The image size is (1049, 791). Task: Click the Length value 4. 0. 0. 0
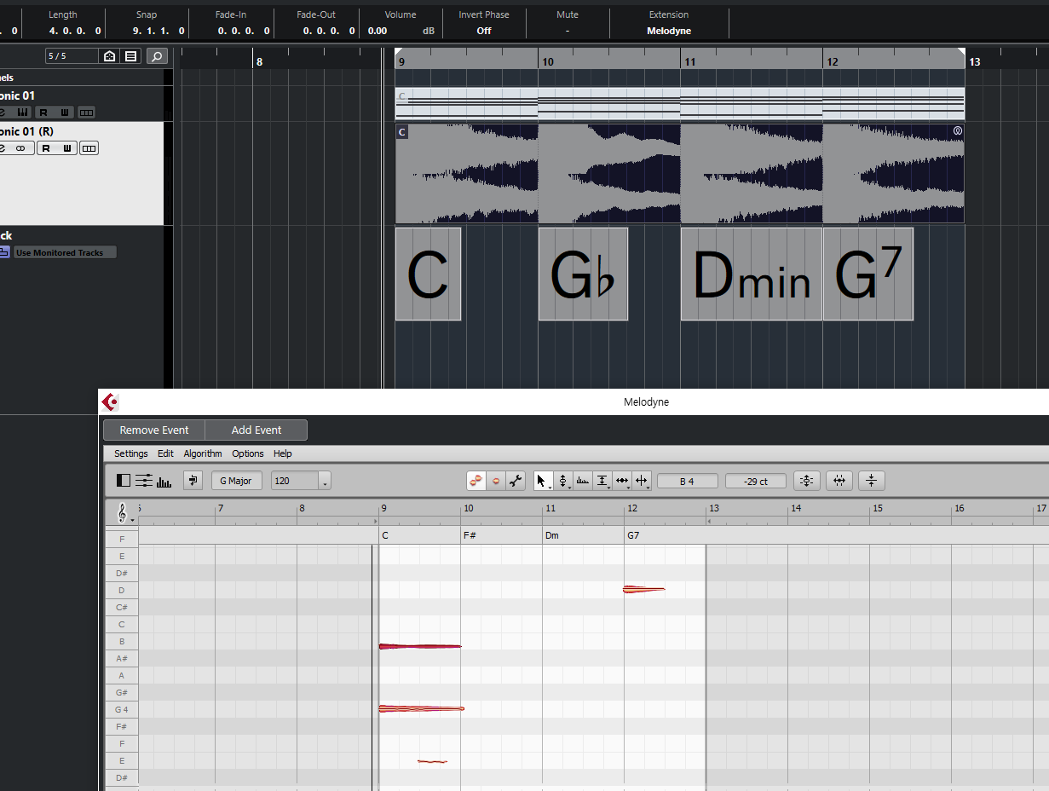pyautogui.click(x=75, y=31)
